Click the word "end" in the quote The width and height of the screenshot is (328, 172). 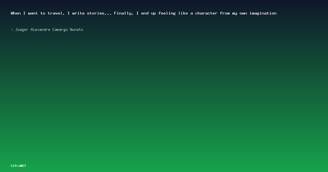point(145,13)
